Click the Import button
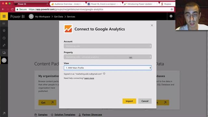The image size is (208, 117). click(x=129, y=101)
